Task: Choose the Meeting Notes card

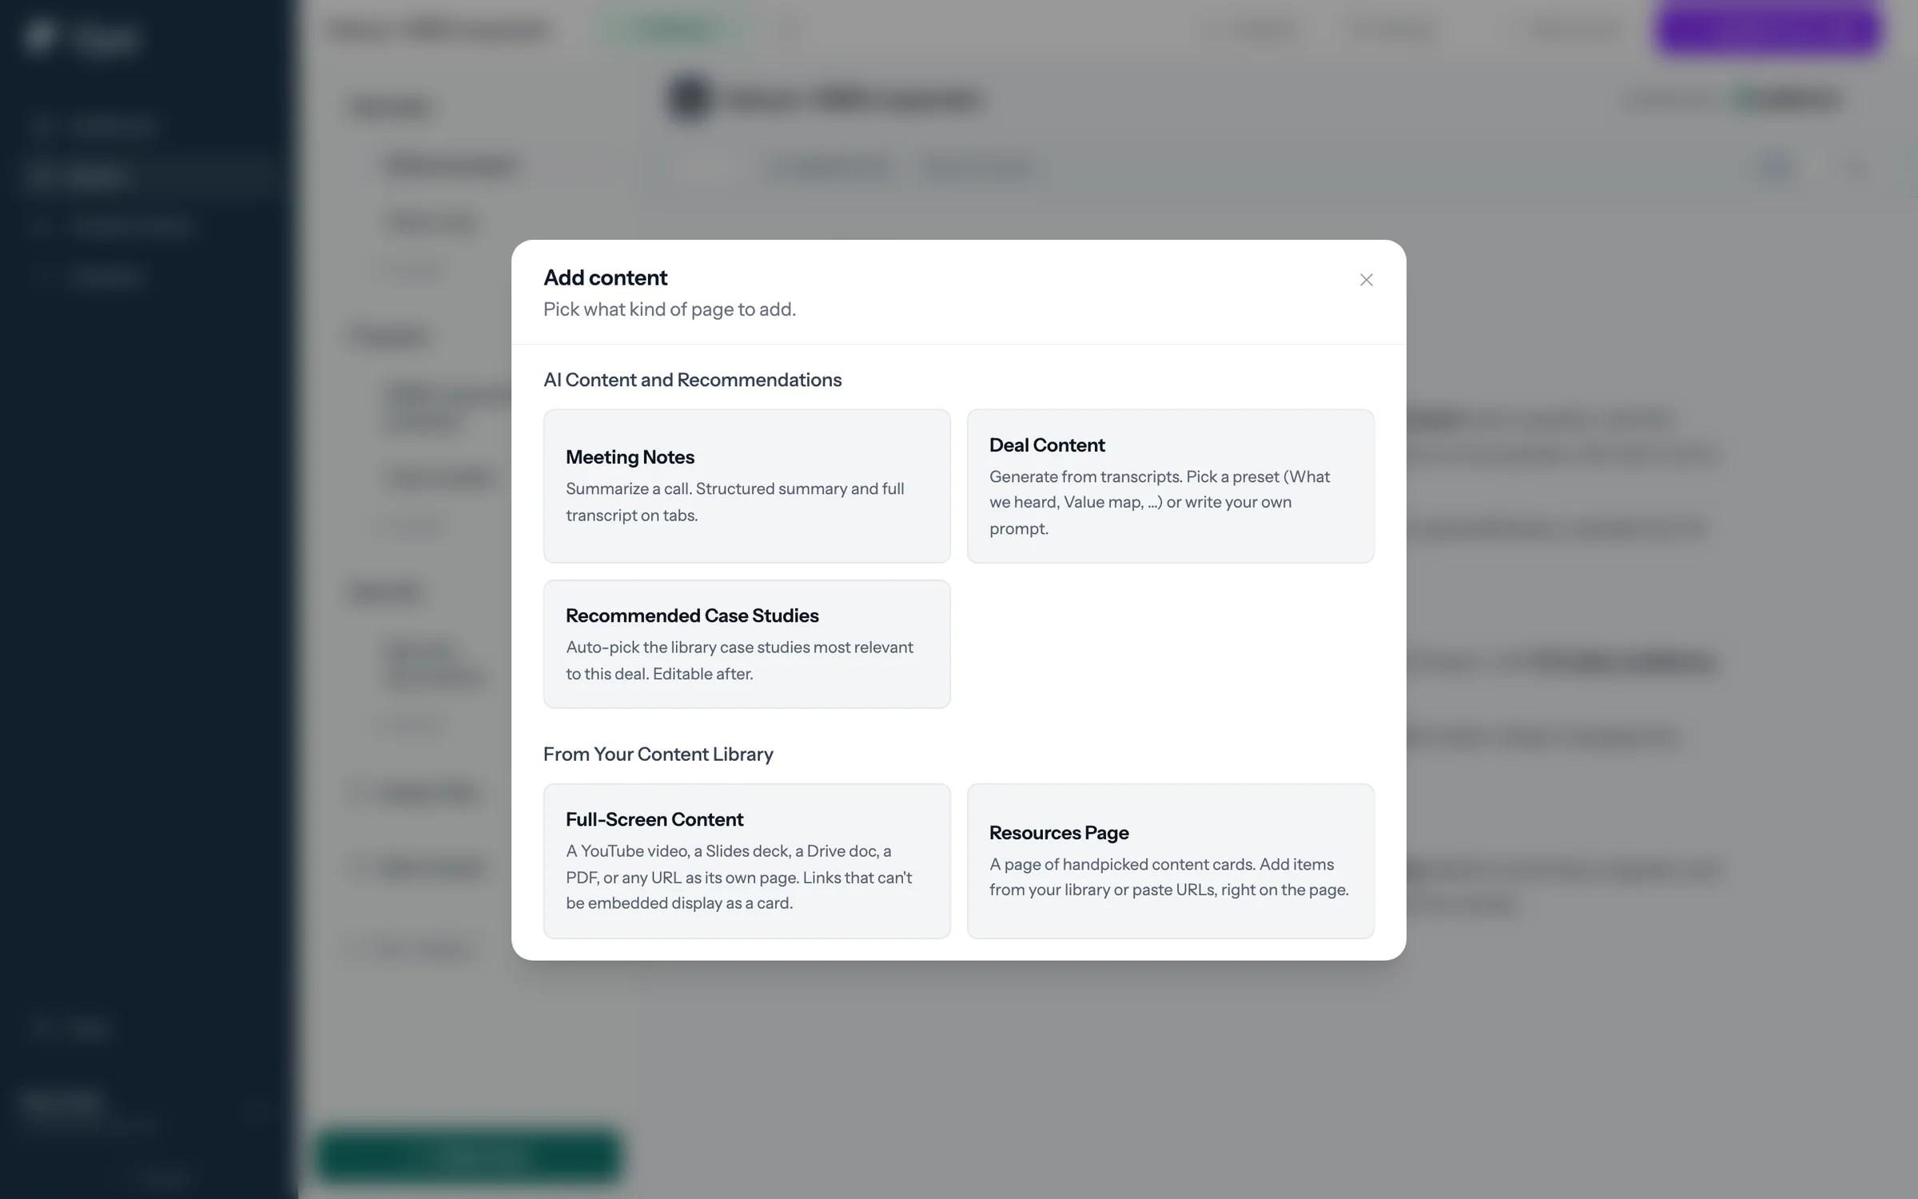Action: click(x=746, y=486)
